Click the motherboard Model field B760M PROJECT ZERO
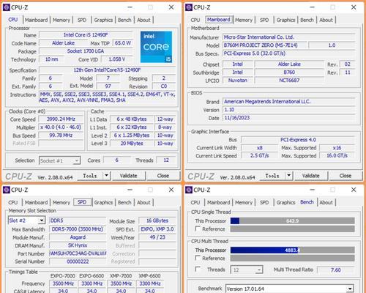Screen dimensions: 366x293 coord(265,45)
